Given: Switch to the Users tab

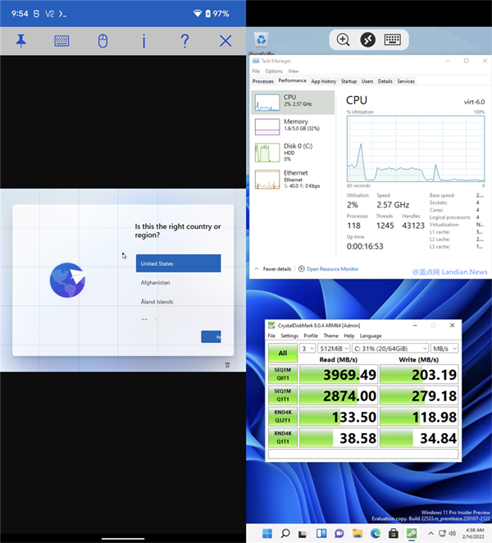Looking at the screenshot, I should [367, 81].
